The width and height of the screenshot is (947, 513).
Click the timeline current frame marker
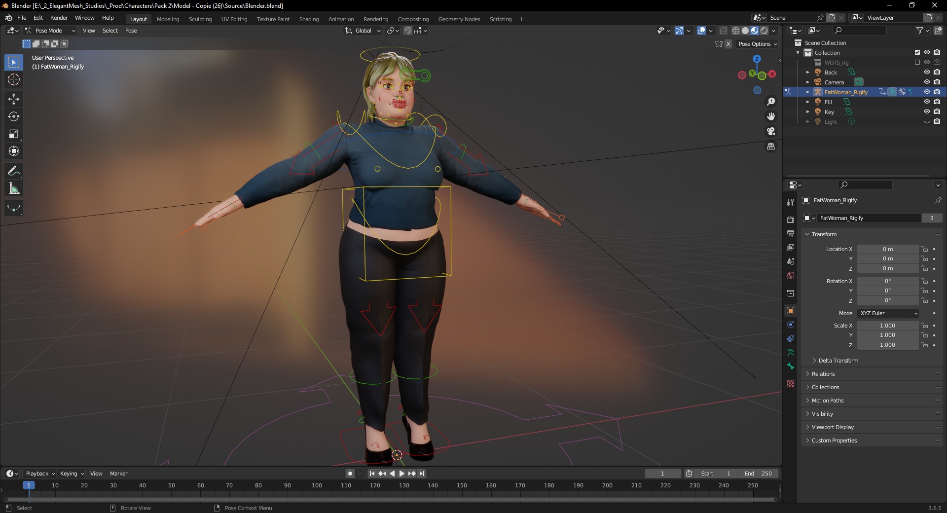[x=29, y=485]
